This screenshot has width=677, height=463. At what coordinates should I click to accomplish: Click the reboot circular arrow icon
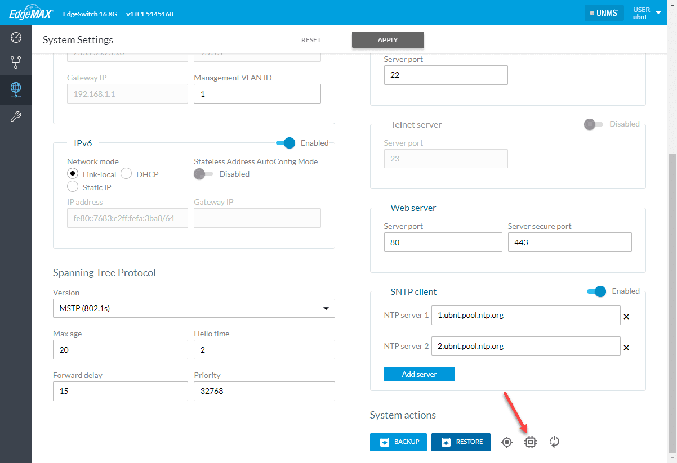click(x=554, y=442)
